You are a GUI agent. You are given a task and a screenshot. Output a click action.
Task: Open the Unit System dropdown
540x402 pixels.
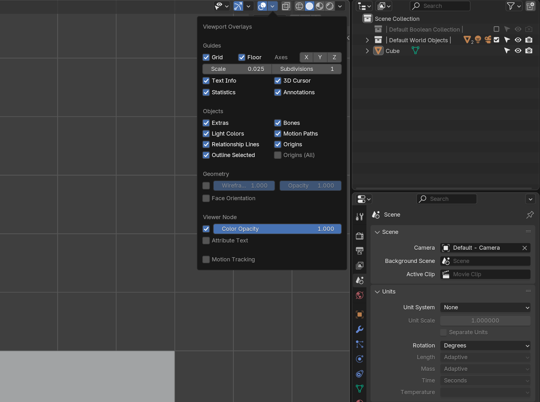(485, 307)
